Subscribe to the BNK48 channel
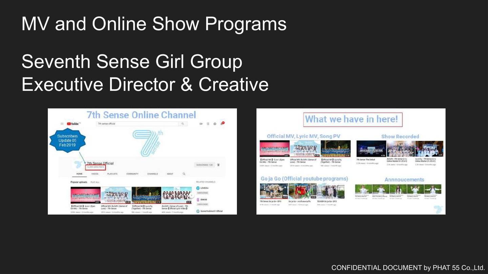 click(203, 204)
